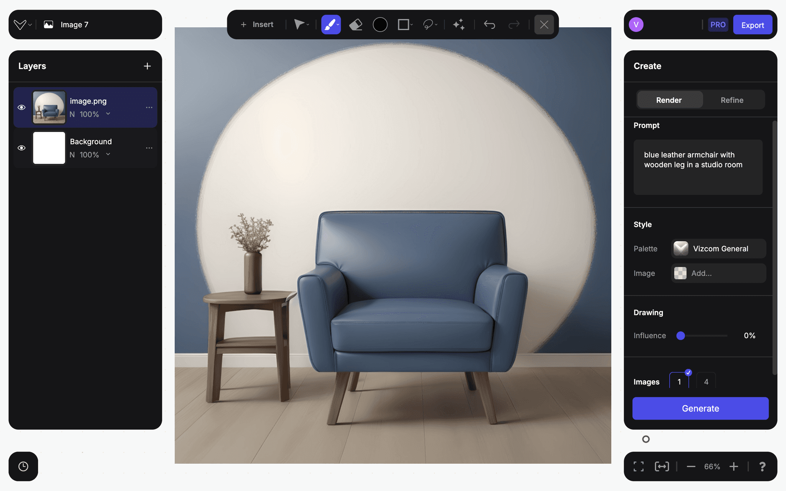The image size is (786, 491).
Task: Select the Eraser tool
Action: [x=356, y=25]
